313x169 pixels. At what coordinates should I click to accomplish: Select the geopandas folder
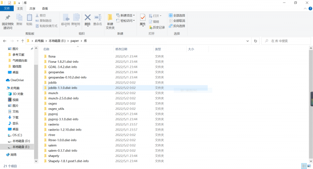(56, 72)
